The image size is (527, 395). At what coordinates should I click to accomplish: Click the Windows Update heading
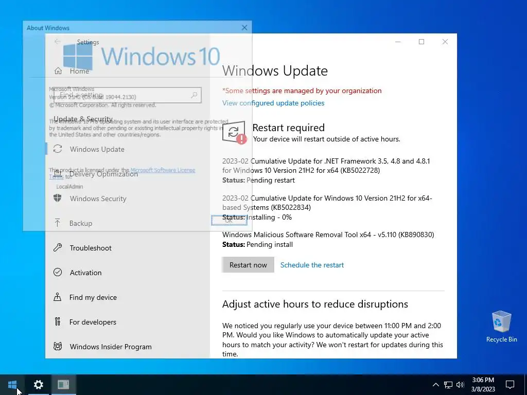275,70
